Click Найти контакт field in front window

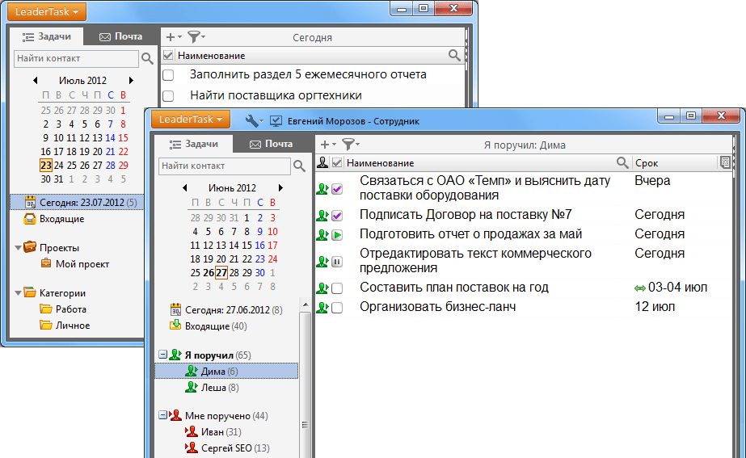click(x=225, y=166)
